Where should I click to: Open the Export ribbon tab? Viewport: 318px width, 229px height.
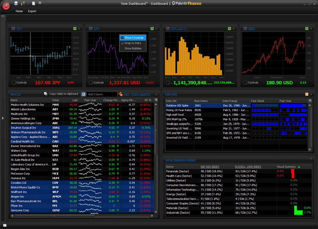pos(32,11)
